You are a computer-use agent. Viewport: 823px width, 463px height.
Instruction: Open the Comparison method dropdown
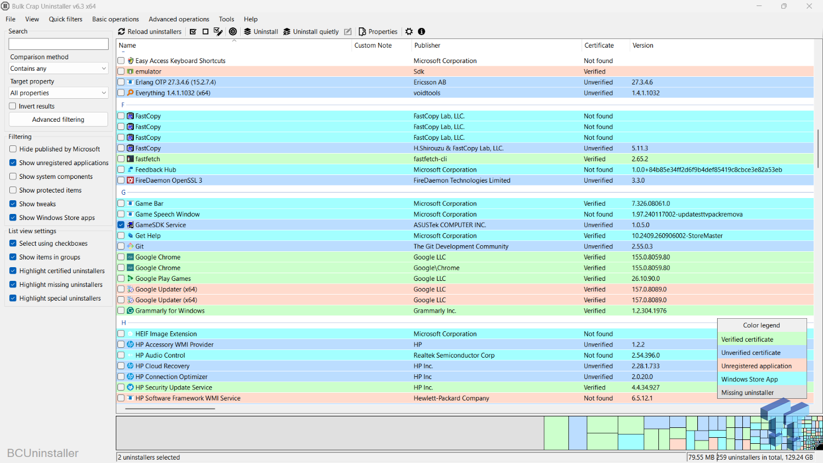[x=58, y=69]
